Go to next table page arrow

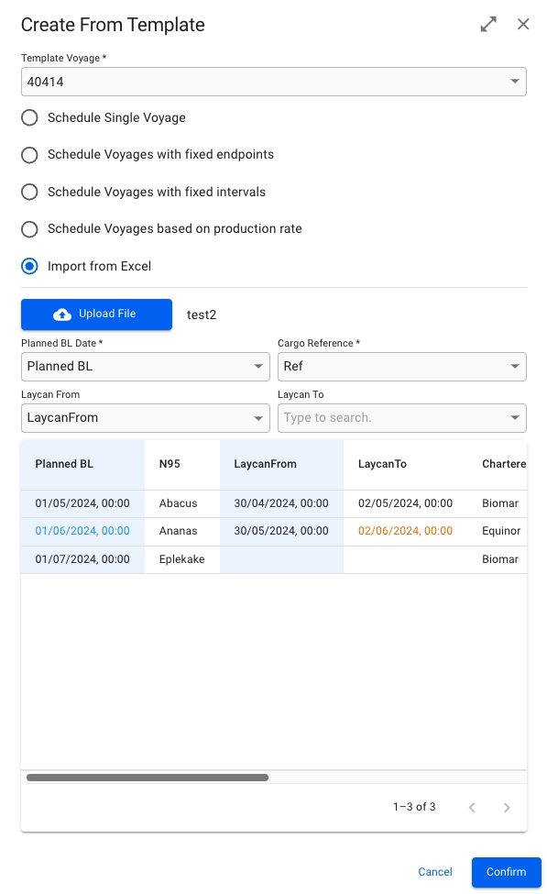(507, 807)
